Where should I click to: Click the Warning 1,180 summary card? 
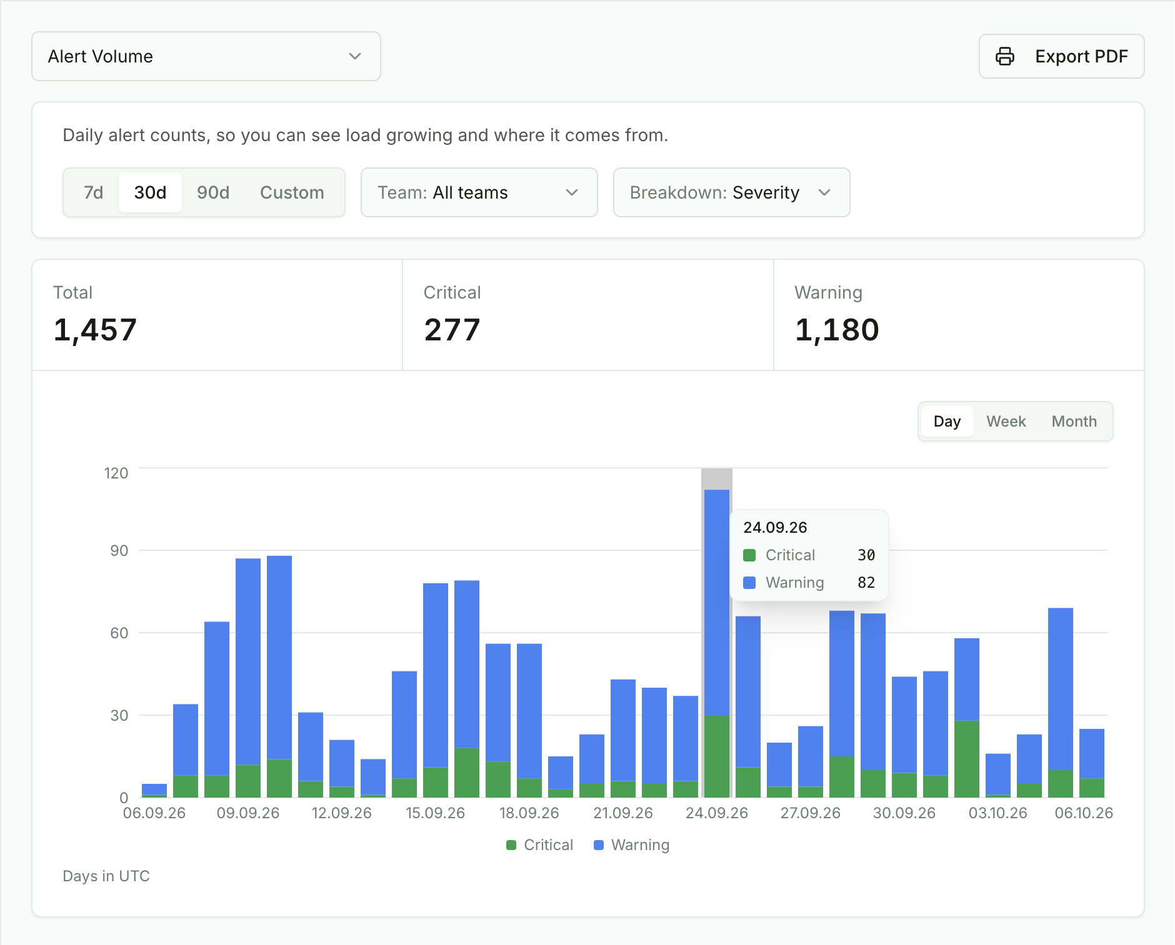[959, 315]
